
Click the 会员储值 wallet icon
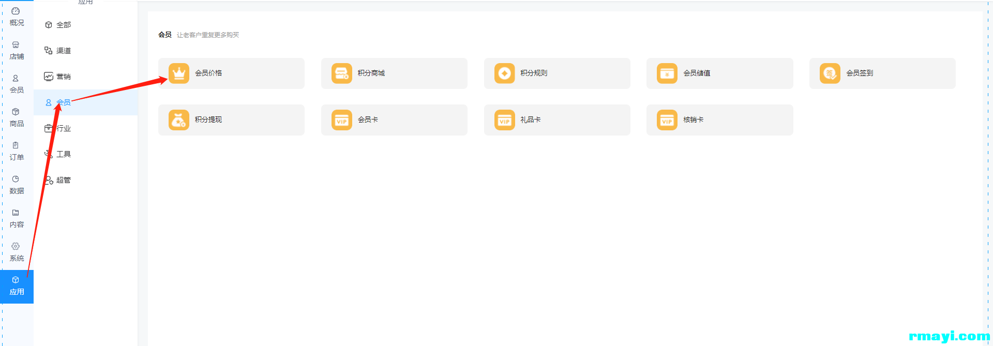[667, 73]
